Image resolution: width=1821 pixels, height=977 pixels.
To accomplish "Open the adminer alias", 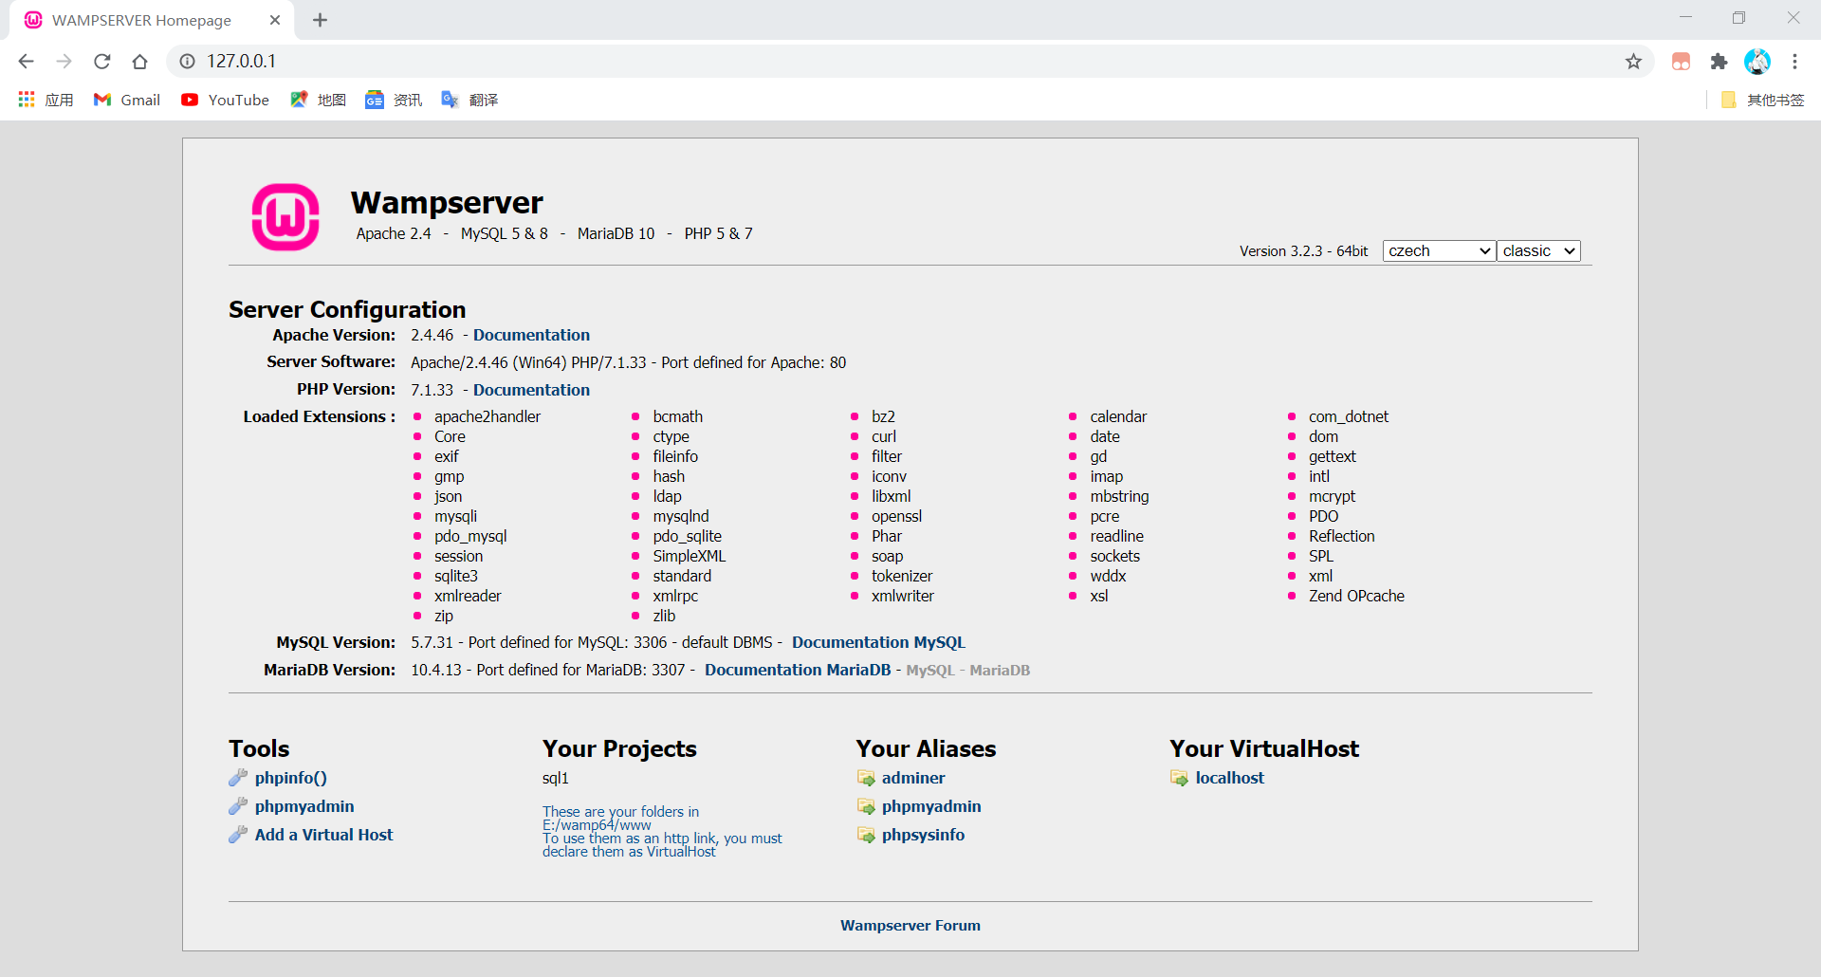I will 913,778.
